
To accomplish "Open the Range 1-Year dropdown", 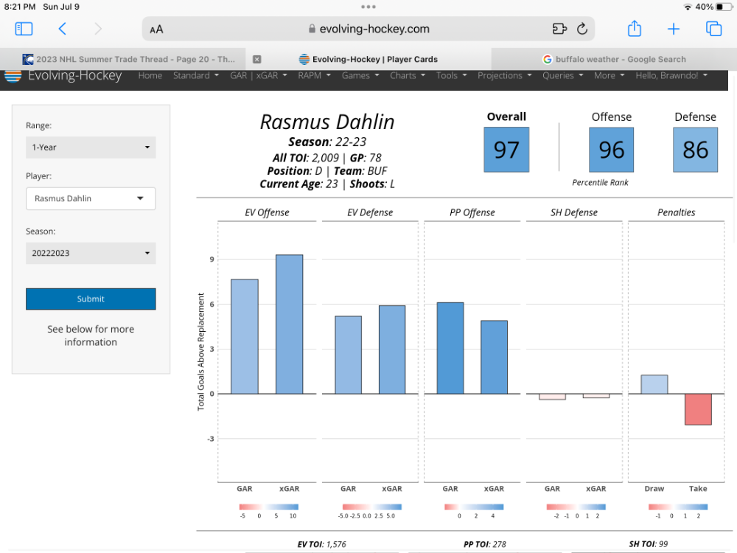I will pos(91,147).
